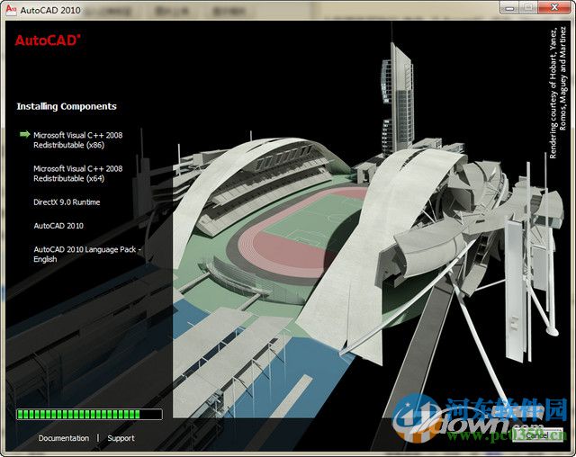
Task: Click the AutoCAD title bar app icon
Action: click(x=11, y=9)
